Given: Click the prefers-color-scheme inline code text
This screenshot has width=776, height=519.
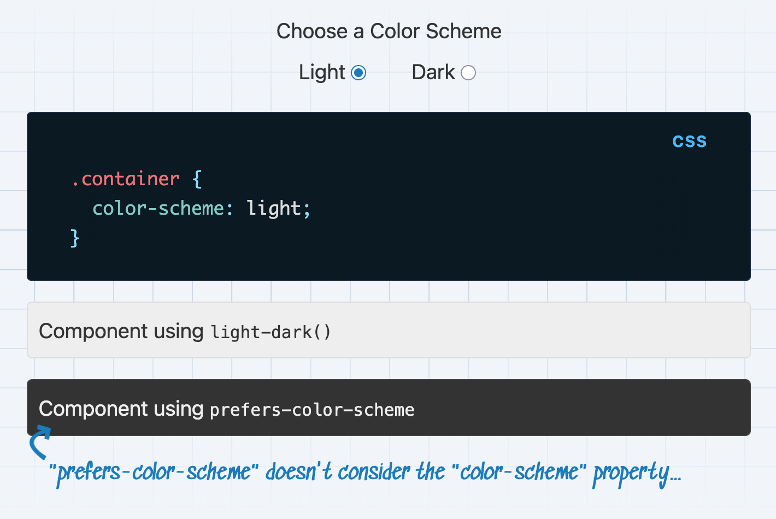Looking at the screenshot, I should [312, 409].
